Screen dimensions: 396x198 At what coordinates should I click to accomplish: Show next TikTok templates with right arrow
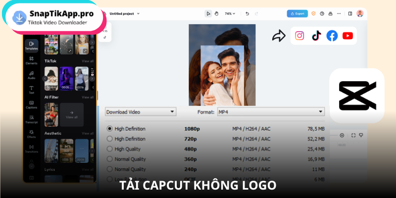tap(92, 79)
